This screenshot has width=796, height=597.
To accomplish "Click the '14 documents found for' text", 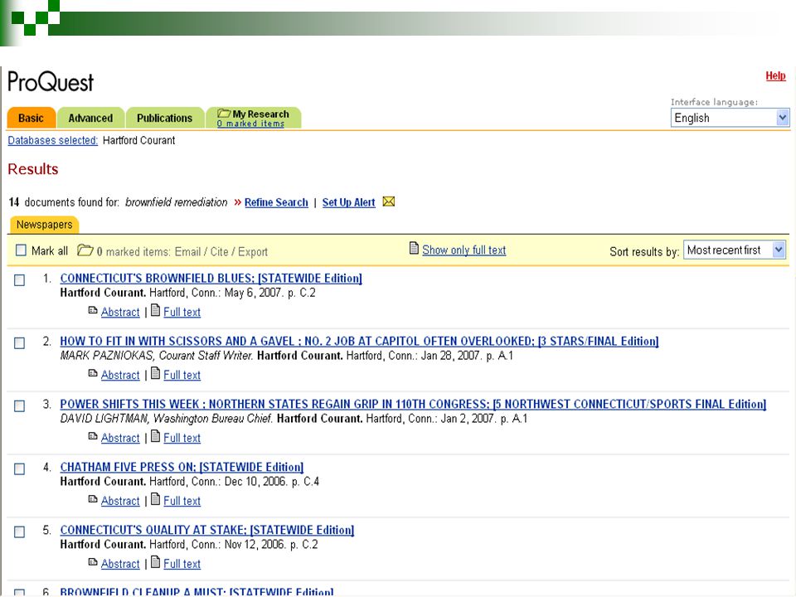I will coord(64,202).
